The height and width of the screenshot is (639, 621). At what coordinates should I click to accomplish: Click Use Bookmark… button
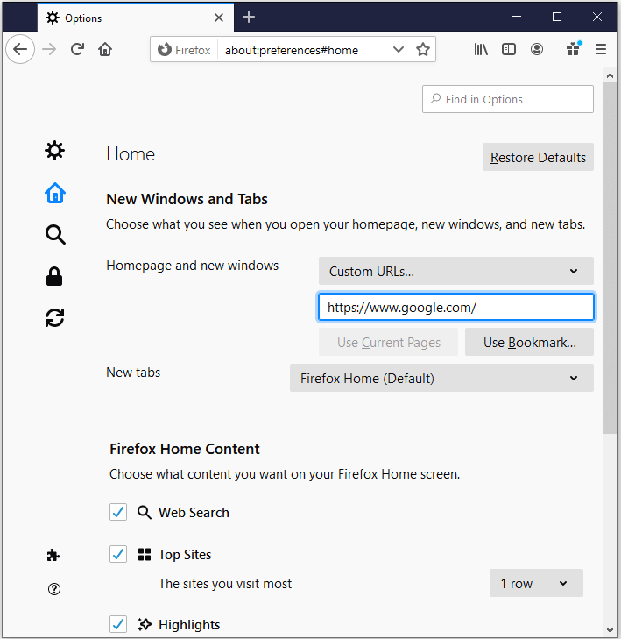pyautogui.click(x=529, y=343)
